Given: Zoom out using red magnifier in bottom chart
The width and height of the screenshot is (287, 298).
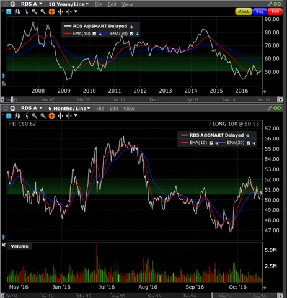Looking at the screenshot, I should (x=43, y=116).
